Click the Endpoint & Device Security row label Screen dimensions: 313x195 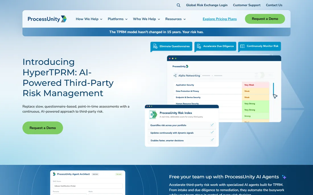point(188,97)
